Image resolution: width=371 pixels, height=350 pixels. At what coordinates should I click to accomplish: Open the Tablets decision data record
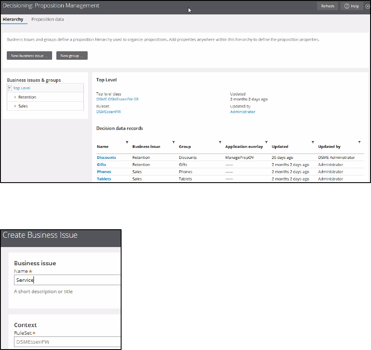(x=104, y=179)
